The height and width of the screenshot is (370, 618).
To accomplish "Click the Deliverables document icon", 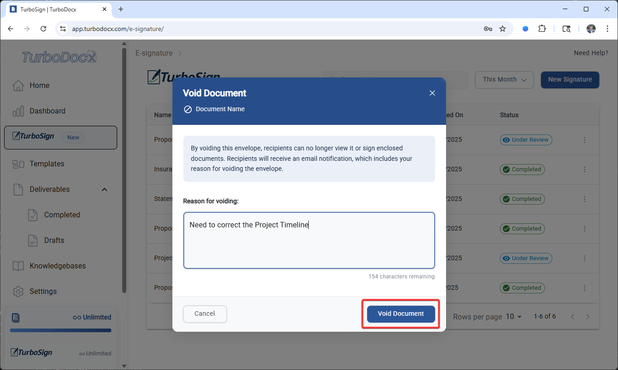I will click(x=18, y=189).
